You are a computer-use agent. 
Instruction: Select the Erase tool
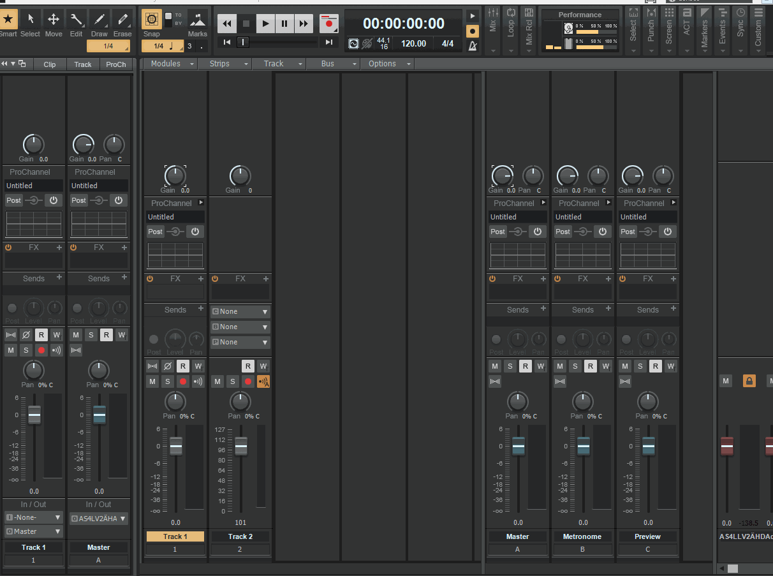click(x=122, y=19)
